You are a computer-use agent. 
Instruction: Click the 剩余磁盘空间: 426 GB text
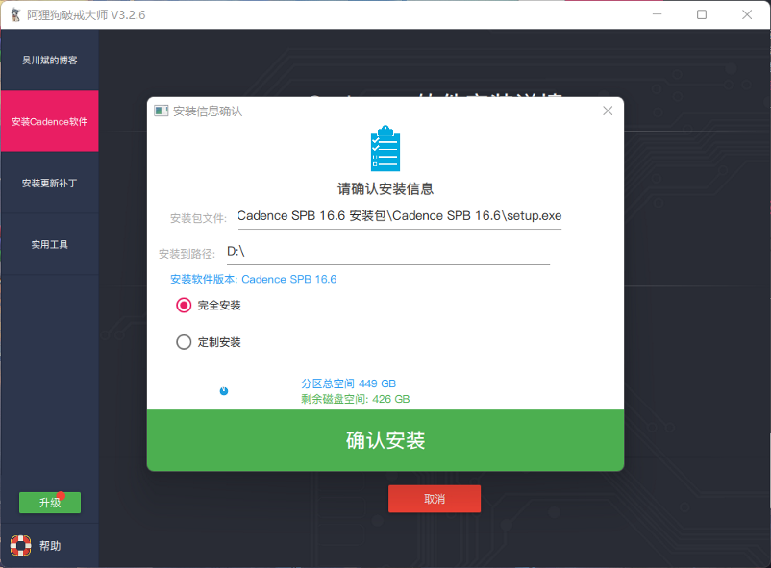click(x=356, y=399)
